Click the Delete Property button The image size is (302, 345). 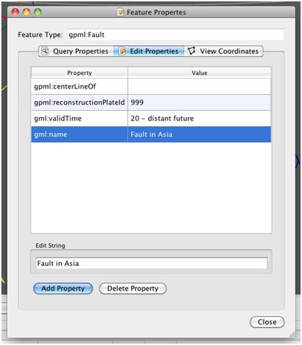click(133, 289)
